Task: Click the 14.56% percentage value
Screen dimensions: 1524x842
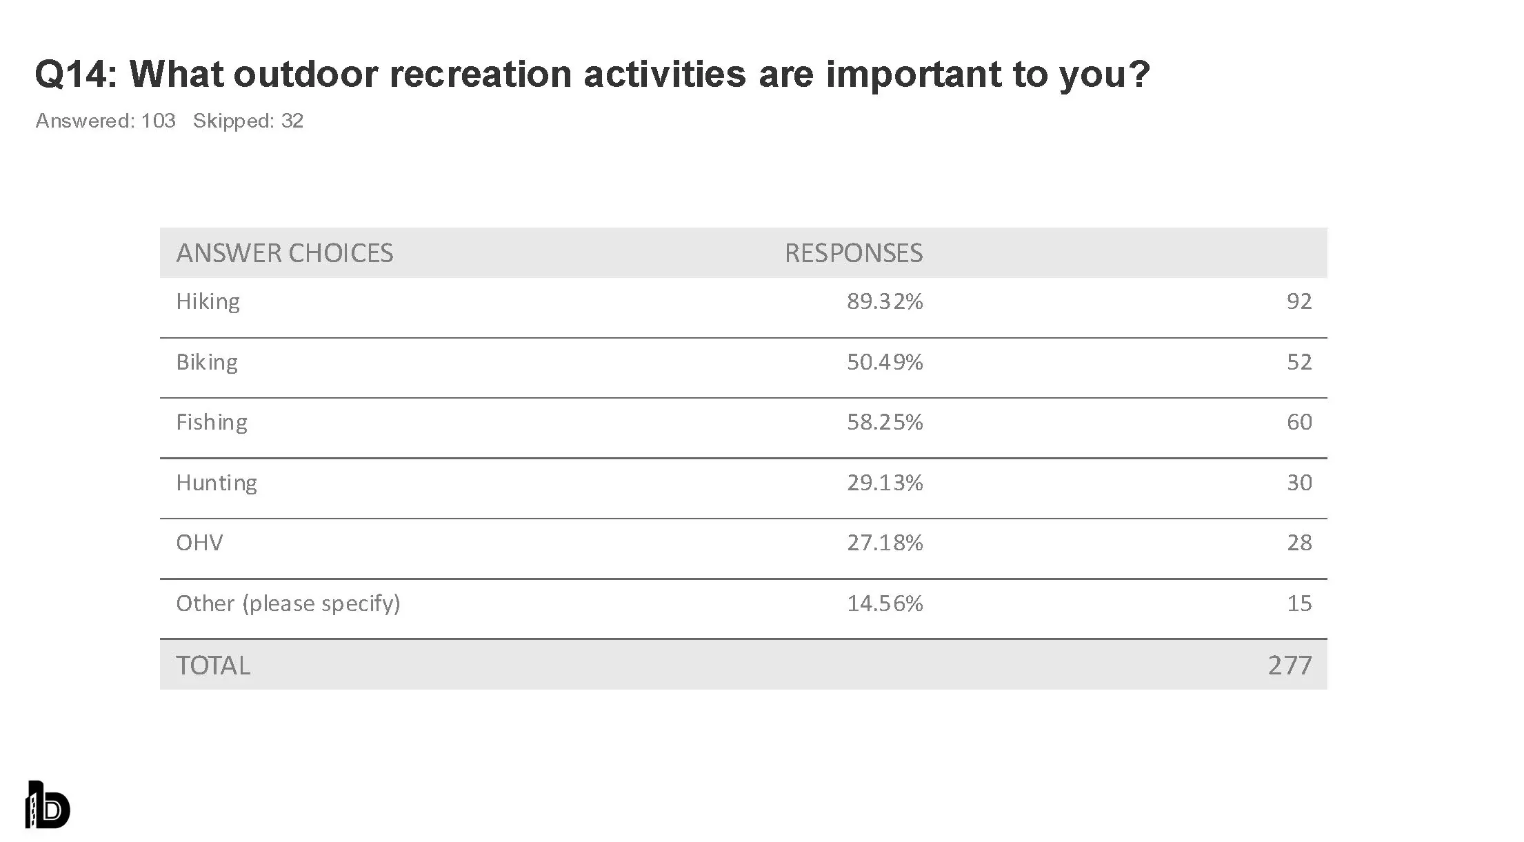Action: [x=885, y=603]
